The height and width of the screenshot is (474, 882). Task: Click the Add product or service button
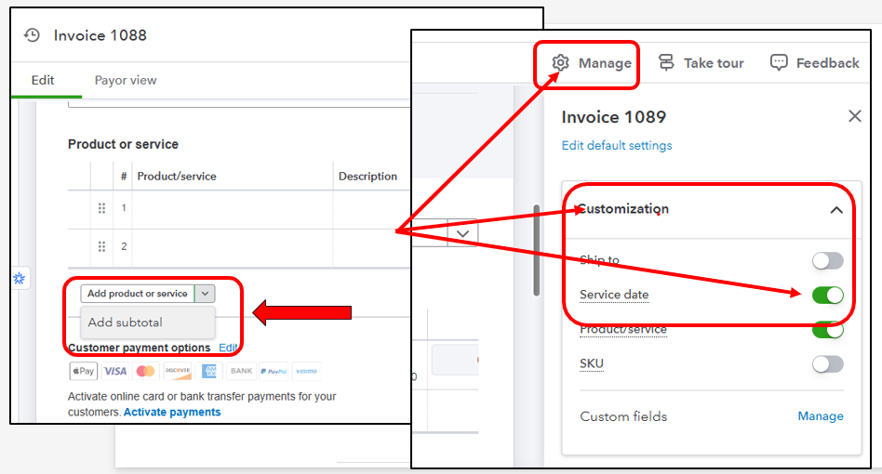coord(138,293)
